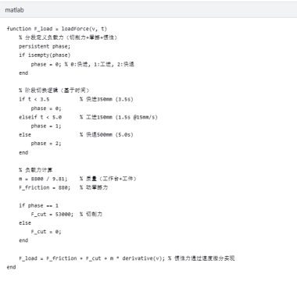Click the F_cut = 0 line
This screenshot has width=297, height=281.
pyautogui.click(x=46, y=232)
